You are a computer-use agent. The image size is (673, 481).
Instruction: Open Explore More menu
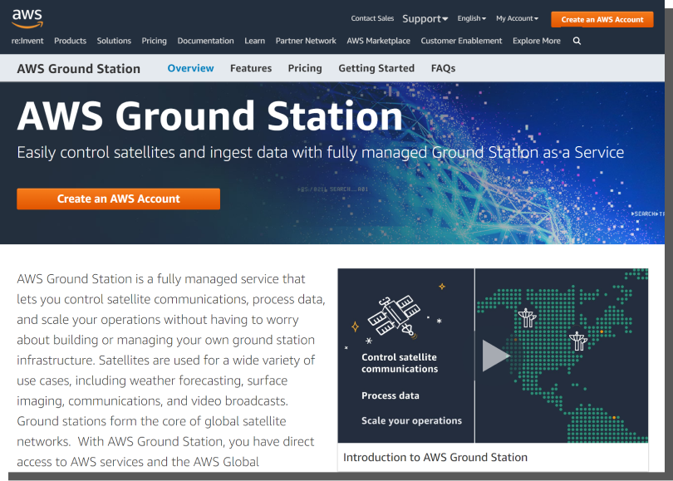[537, 41]
